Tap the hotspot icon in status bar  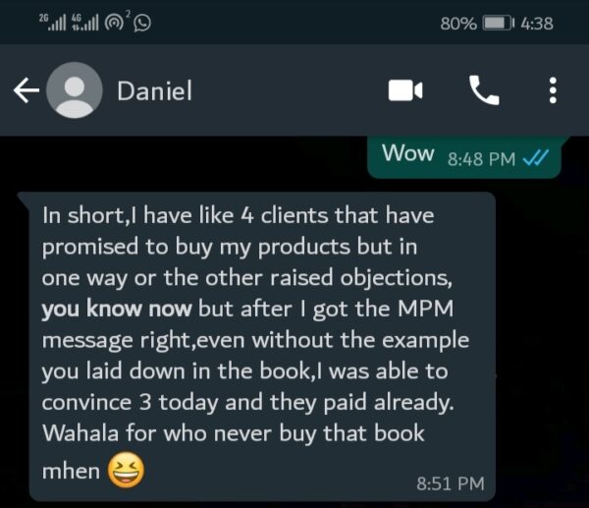114,23
